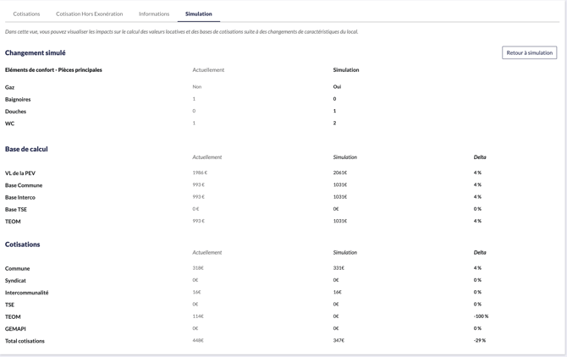Click the VL de la PEV label
The height and width of the screenshot is (357, 567).
[20, 173]
